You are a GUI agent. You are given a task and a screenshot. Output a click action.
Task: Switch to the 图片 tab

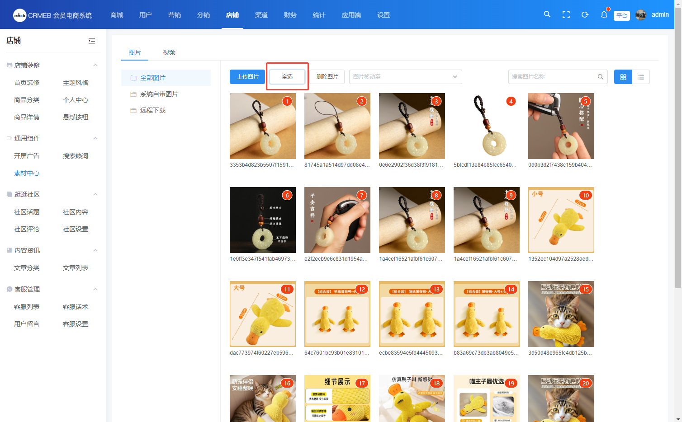[x=135, y=52]
